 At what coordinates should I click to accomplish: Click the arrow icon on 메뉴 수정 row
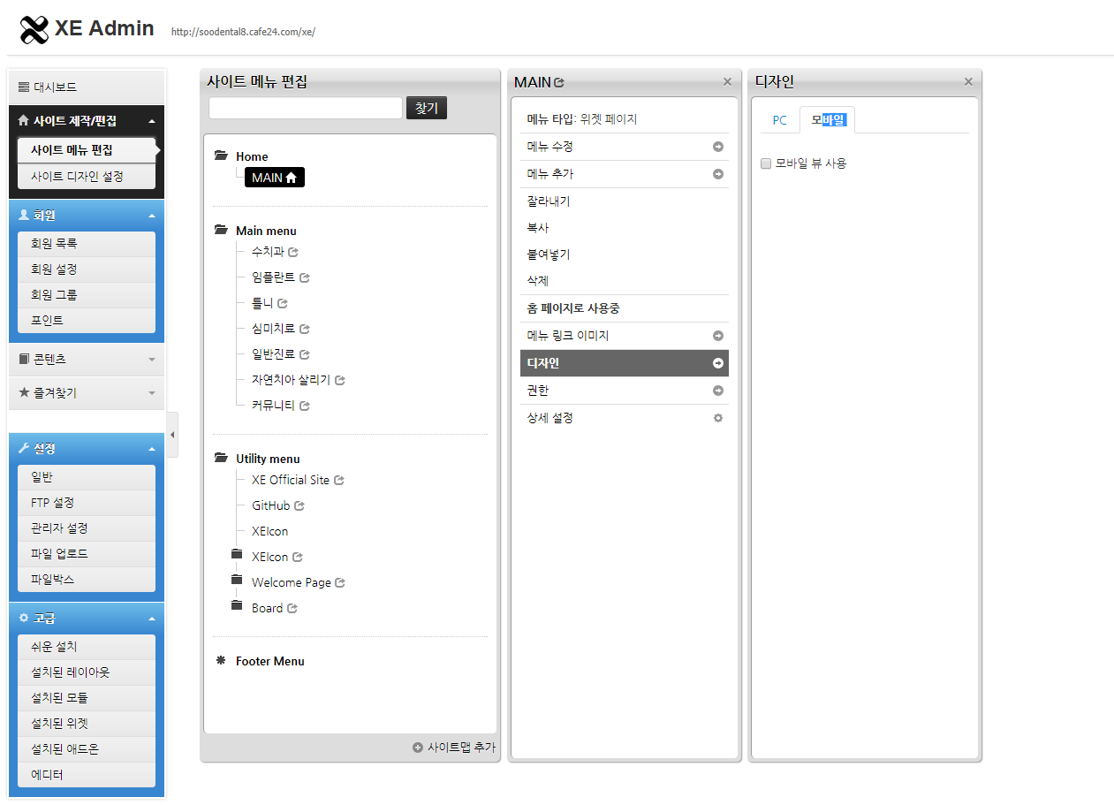tap(718, 147)
